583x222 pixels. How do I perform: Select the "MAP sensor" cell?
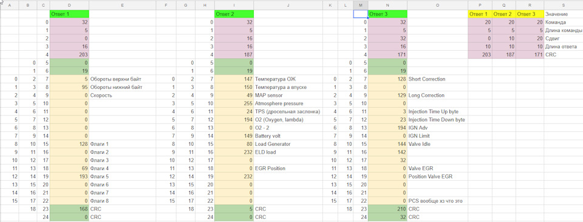pyautogui.click(x=288, y=95)
